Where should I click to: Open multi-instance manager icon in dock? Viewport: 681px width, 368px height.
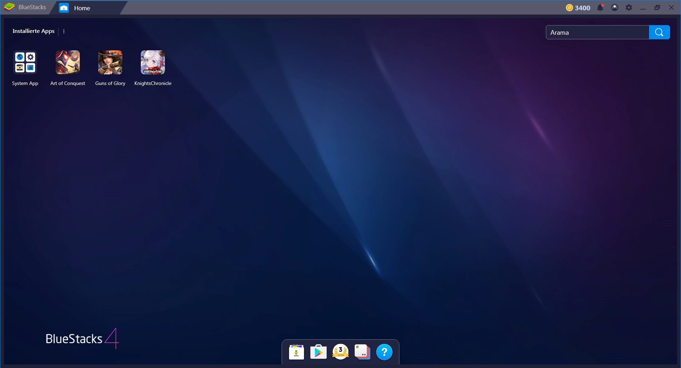click(362, 352)
